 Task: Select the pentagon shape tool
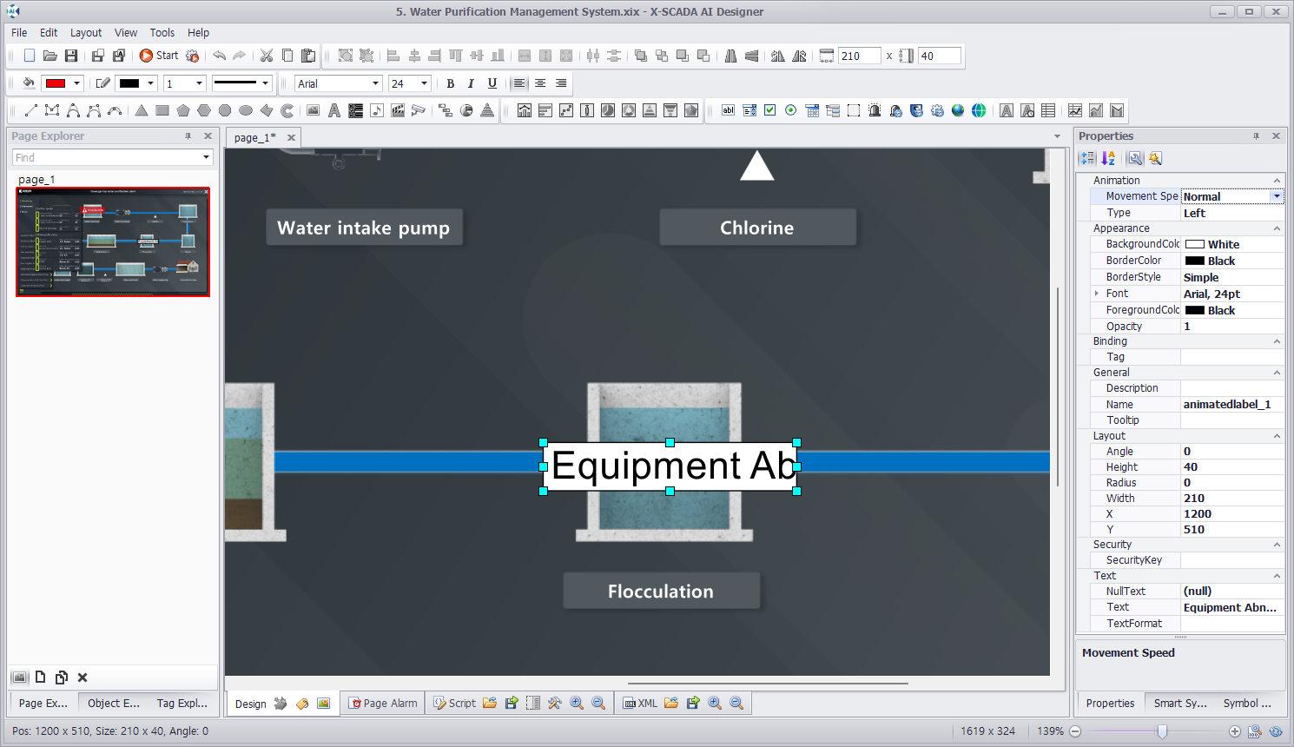(x=183, y=110)
